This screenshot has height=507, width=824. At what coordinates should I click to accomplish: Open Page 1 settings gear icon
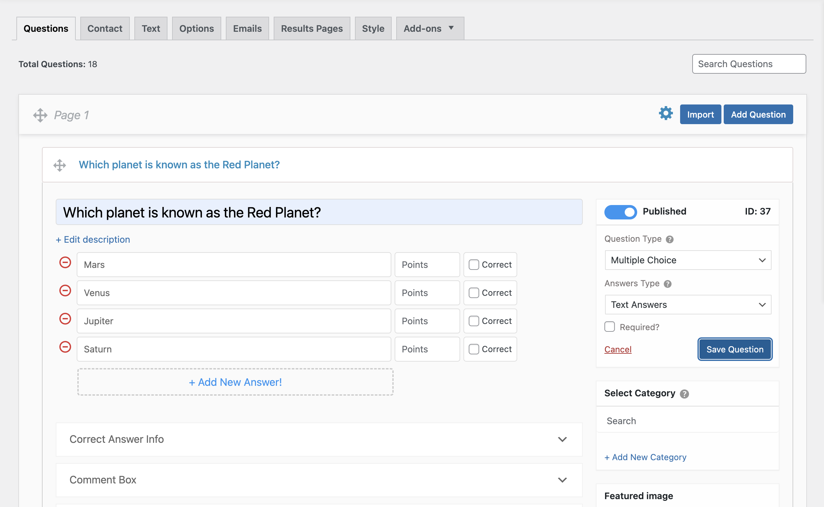coord(666,113)
